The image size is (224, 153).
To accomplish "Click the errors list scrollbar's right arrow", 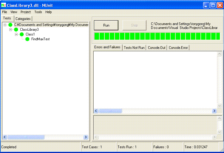I will pyautogui.click(x=214, y=111).
